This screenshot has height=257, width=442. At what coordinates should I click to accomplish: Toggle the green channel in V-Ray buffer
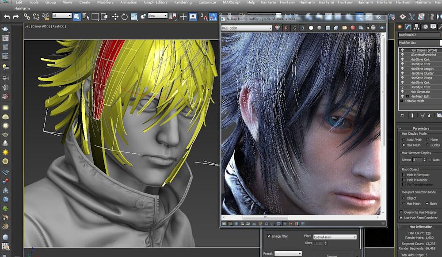(294, 28)
